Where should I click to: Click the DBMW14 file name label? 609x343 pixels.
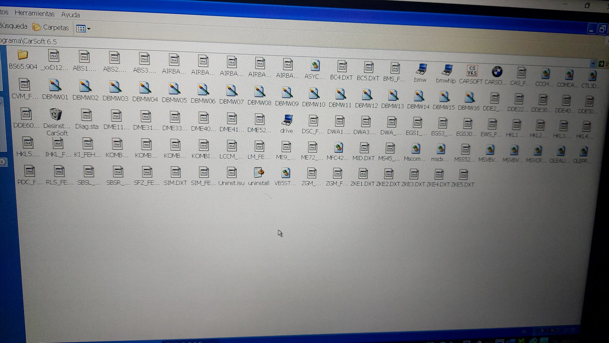(x=418, y=107)
